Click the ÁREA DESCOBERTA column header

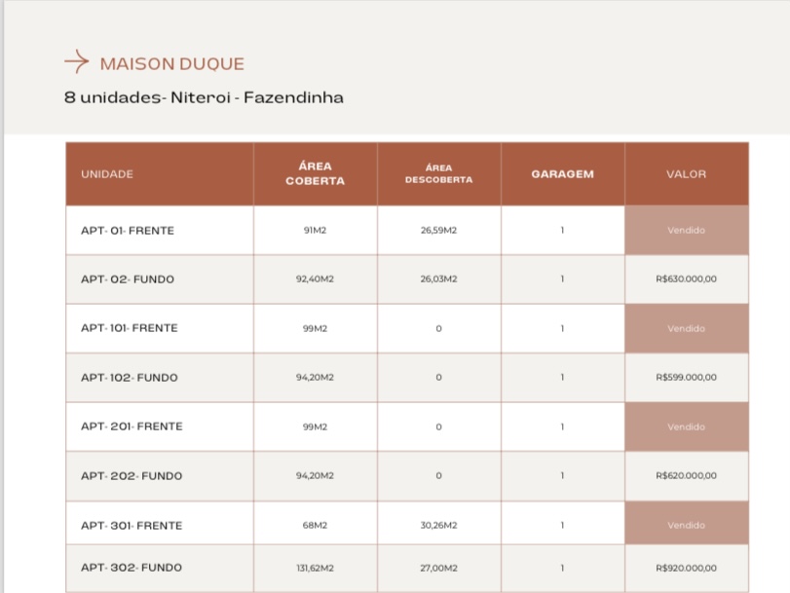tap(438, 174)
